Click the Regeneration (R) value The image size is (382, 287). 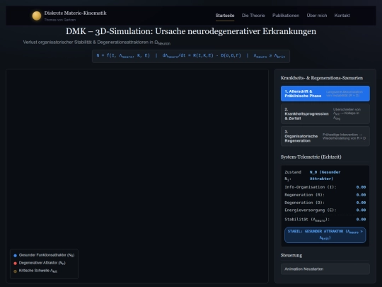tap(361, 195)
